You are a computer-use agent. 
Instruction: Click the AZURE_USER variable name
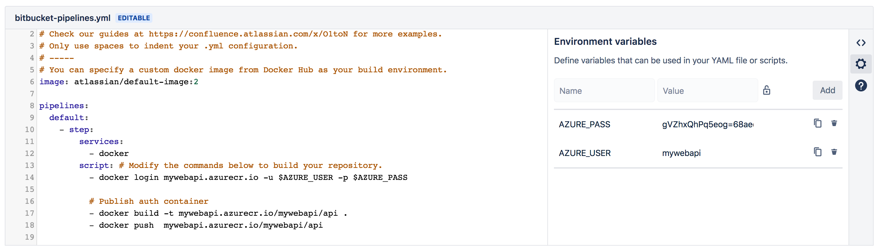(584, 153)
